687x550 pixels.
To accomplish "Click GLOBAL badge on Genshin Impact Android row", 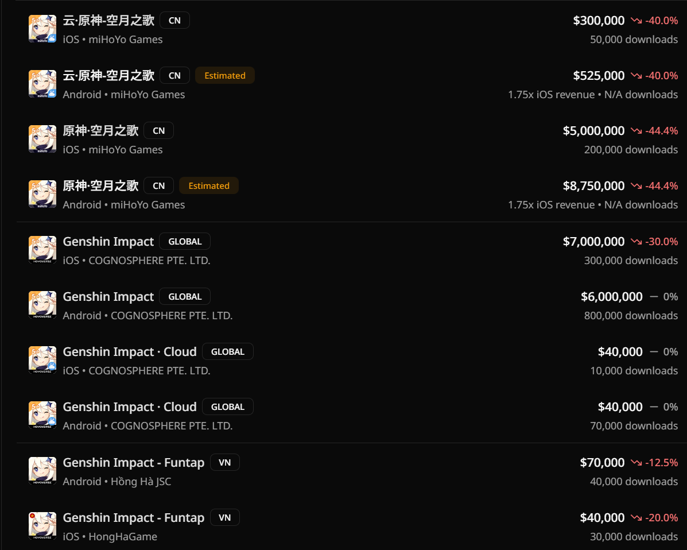I will (x=185, y=297).
